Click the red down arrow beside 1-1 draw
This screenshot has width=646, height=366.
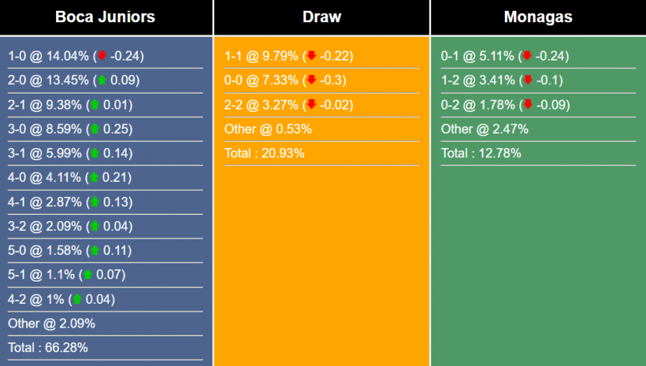pyautogui.click(x=311, y=55)
